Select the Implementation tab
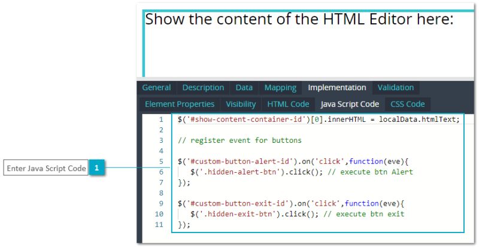 [337, 88]
